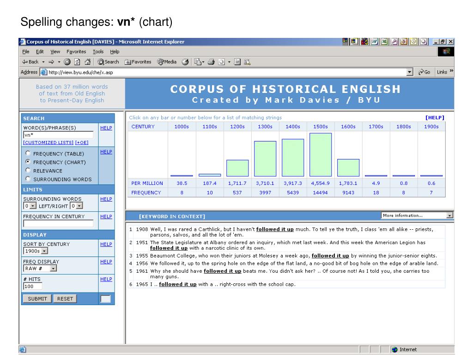Open the View menu
The width and height of the screenshot is (473, 355).
click(x=55, y=52)
